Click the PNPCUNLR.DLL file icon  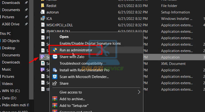(x=43, y=31)
